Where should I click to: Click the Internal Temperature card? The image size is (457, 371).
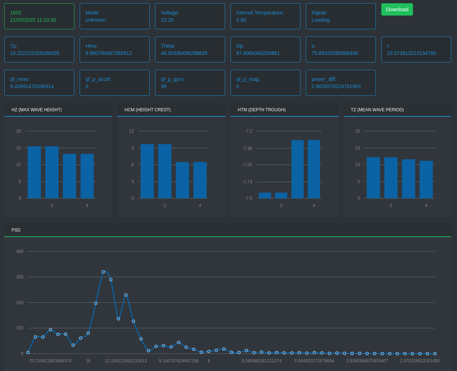pos(265,16)
